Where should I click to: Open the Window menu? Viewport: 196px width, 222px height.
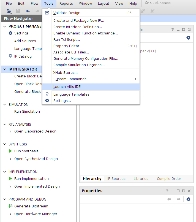click(85, 4)
